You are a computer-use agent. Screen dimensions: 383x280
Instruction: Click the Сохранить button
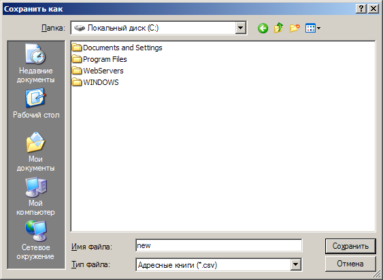point(350,246)
